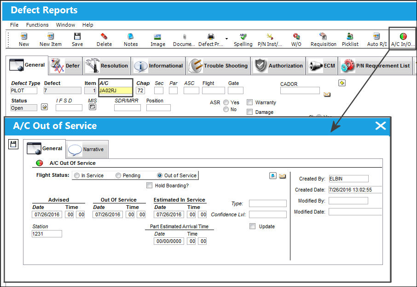This screenshot has width=417, height=287.
Task: Select ASR Yes radio button
Action: [226, 102]
